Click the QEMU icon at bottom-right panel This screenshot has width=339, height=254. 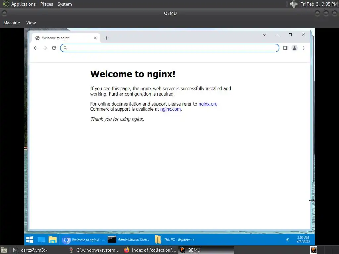click(x=314, y=250)
